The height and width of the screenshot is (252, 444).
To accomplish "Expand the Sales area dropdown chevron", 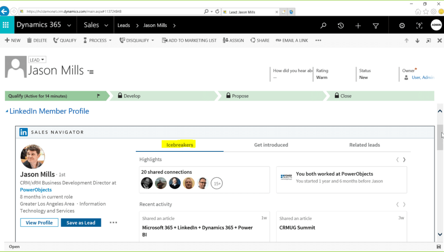I will (x=106, y=26).
